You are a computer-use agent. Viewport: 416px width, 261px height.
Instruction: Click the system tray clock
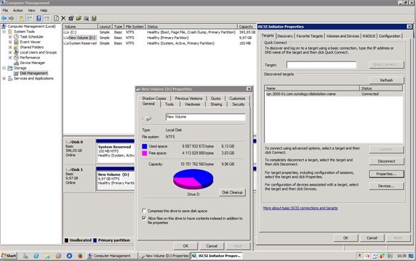pos(401,256)
